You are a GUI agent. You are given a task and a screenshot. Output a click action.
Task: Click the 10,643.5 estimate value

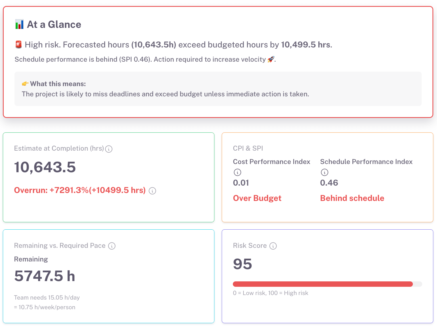(45, 167)
